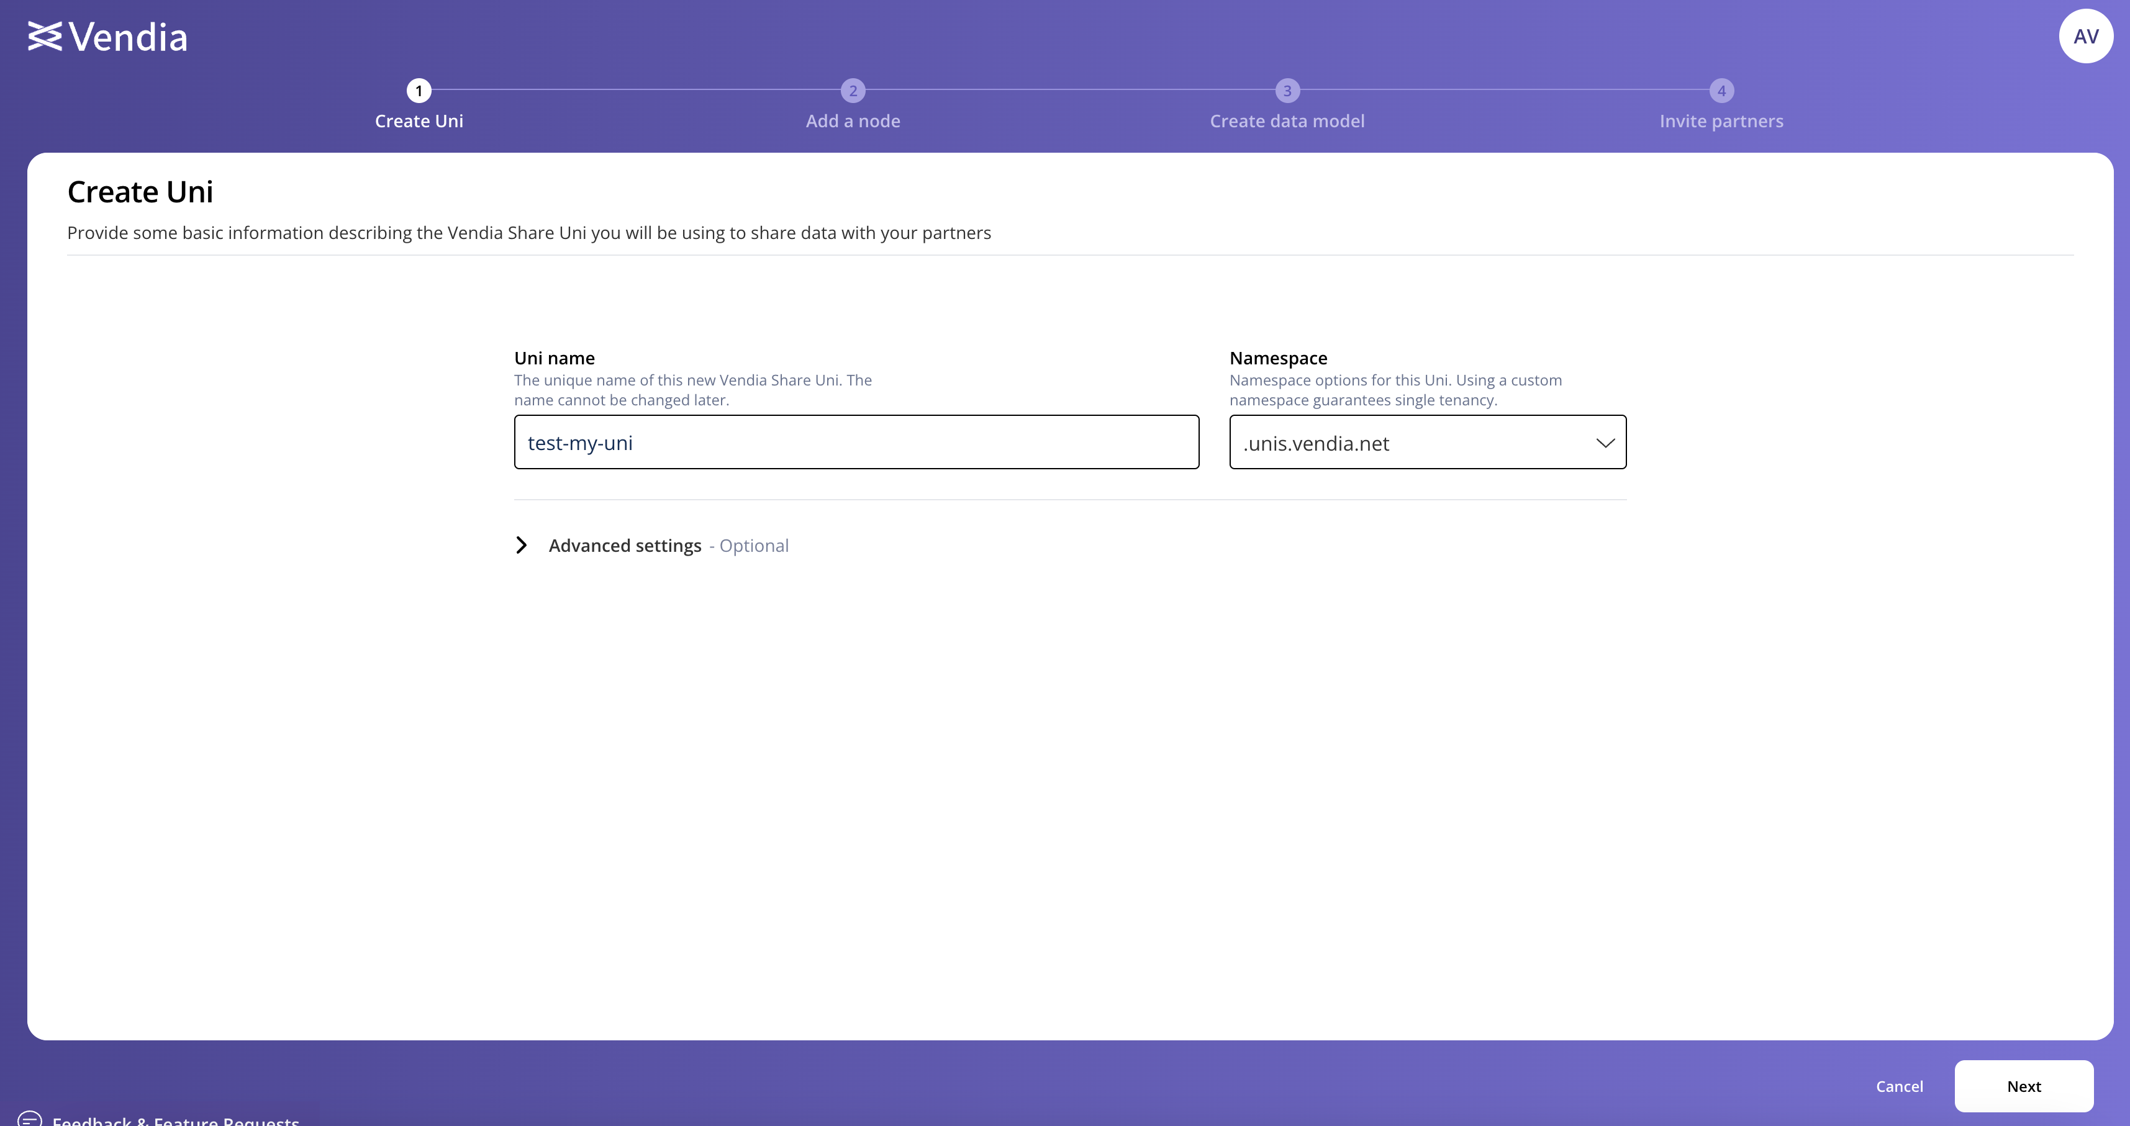
Task: Select the .unis.vendia.net namespace option
Action: click(1427, 442)
